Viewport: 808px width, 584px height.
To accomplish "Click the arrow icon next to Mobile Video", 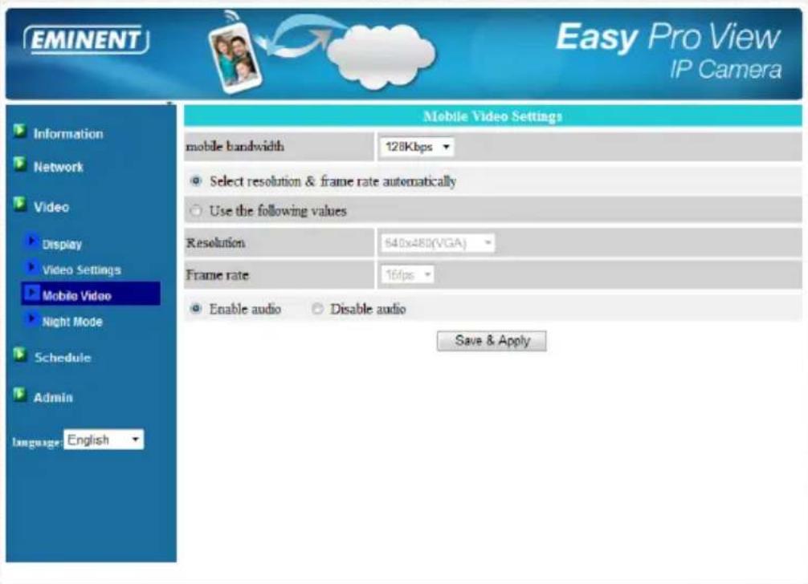I will click(x=31, y=293).
